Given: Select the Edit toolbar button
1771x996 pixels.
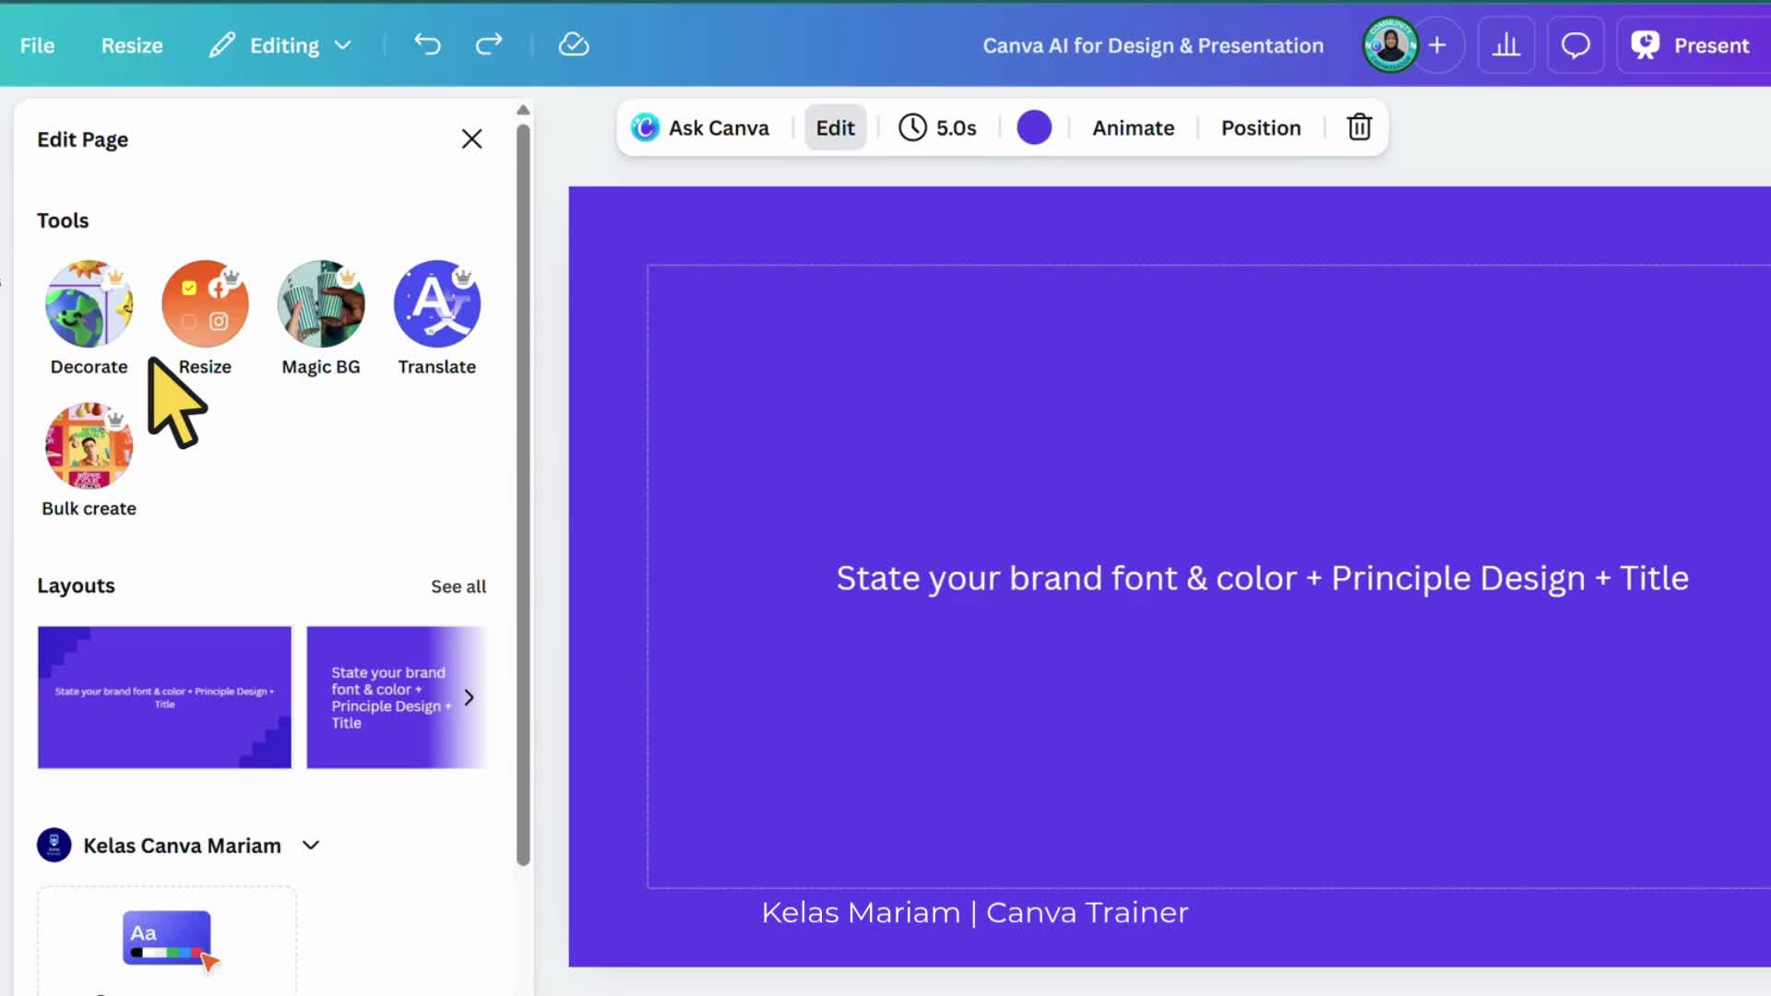Looking at the screenshot, I should click(x=835, y=127).
